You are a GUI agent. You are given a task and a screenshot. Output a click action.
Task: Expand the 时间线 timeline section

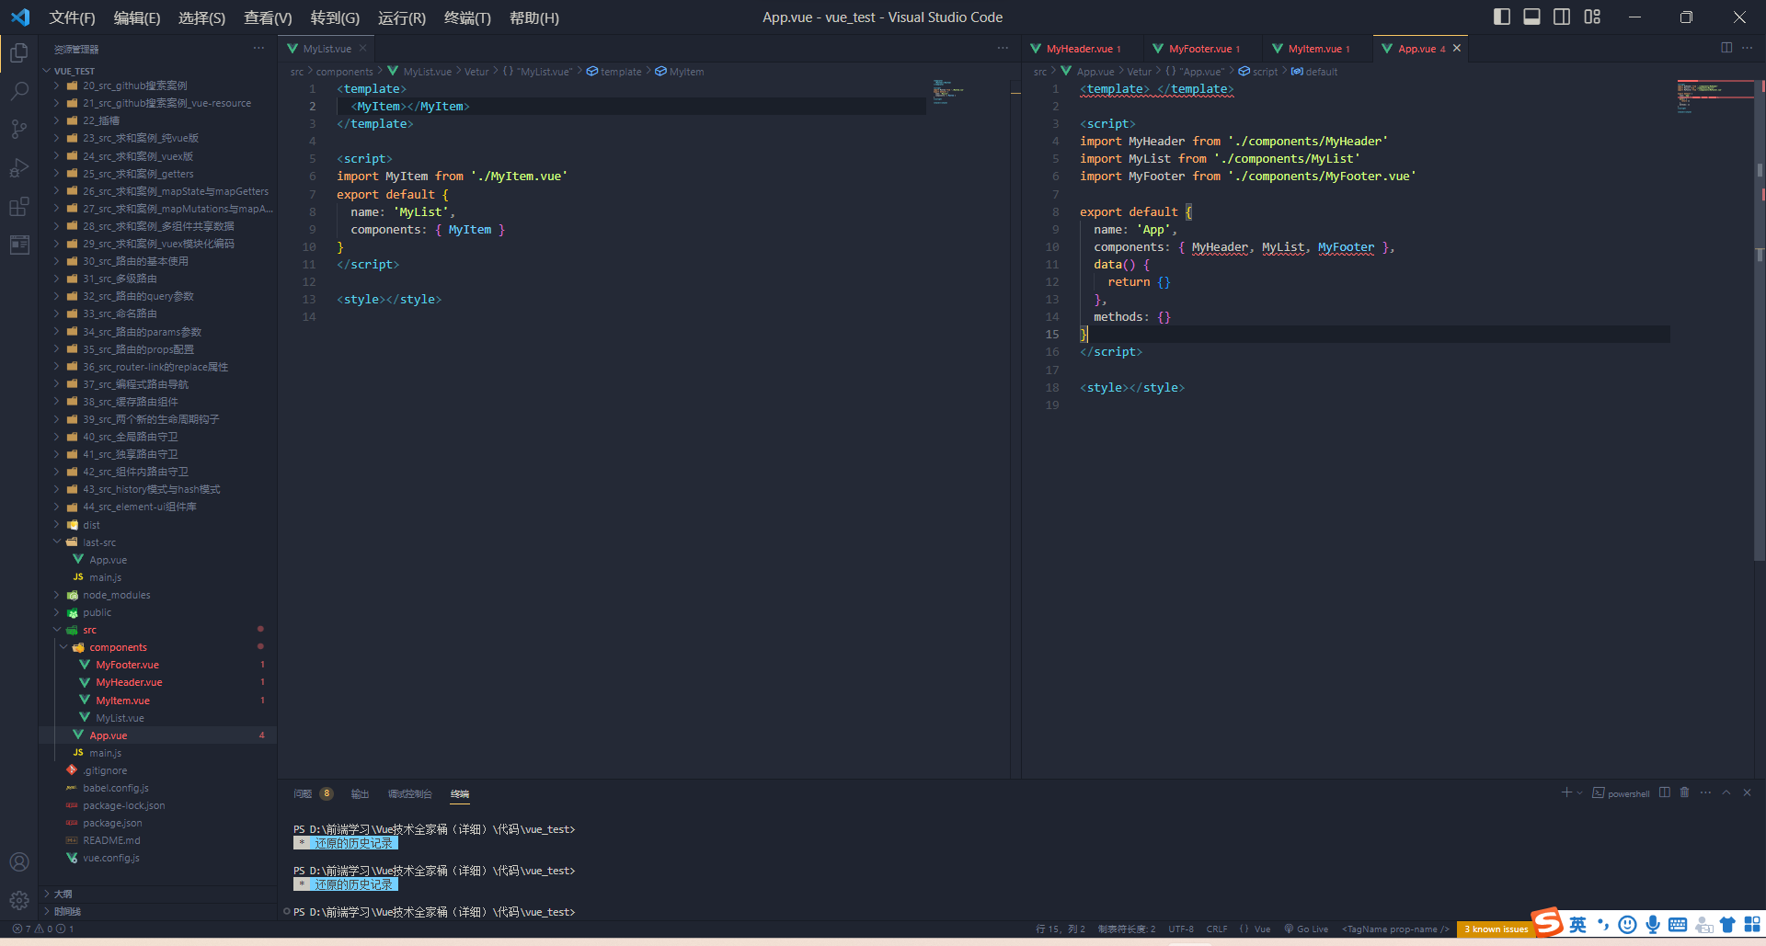pyautogui.click(x=66, y=911)
